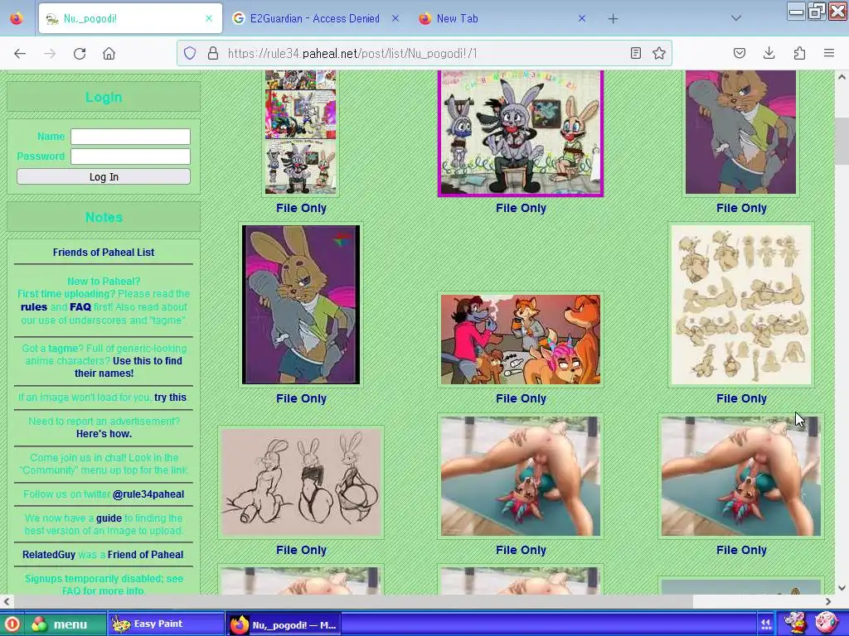Open the Firefox application menu
The image size is (849, 636).
click(829, 53)
